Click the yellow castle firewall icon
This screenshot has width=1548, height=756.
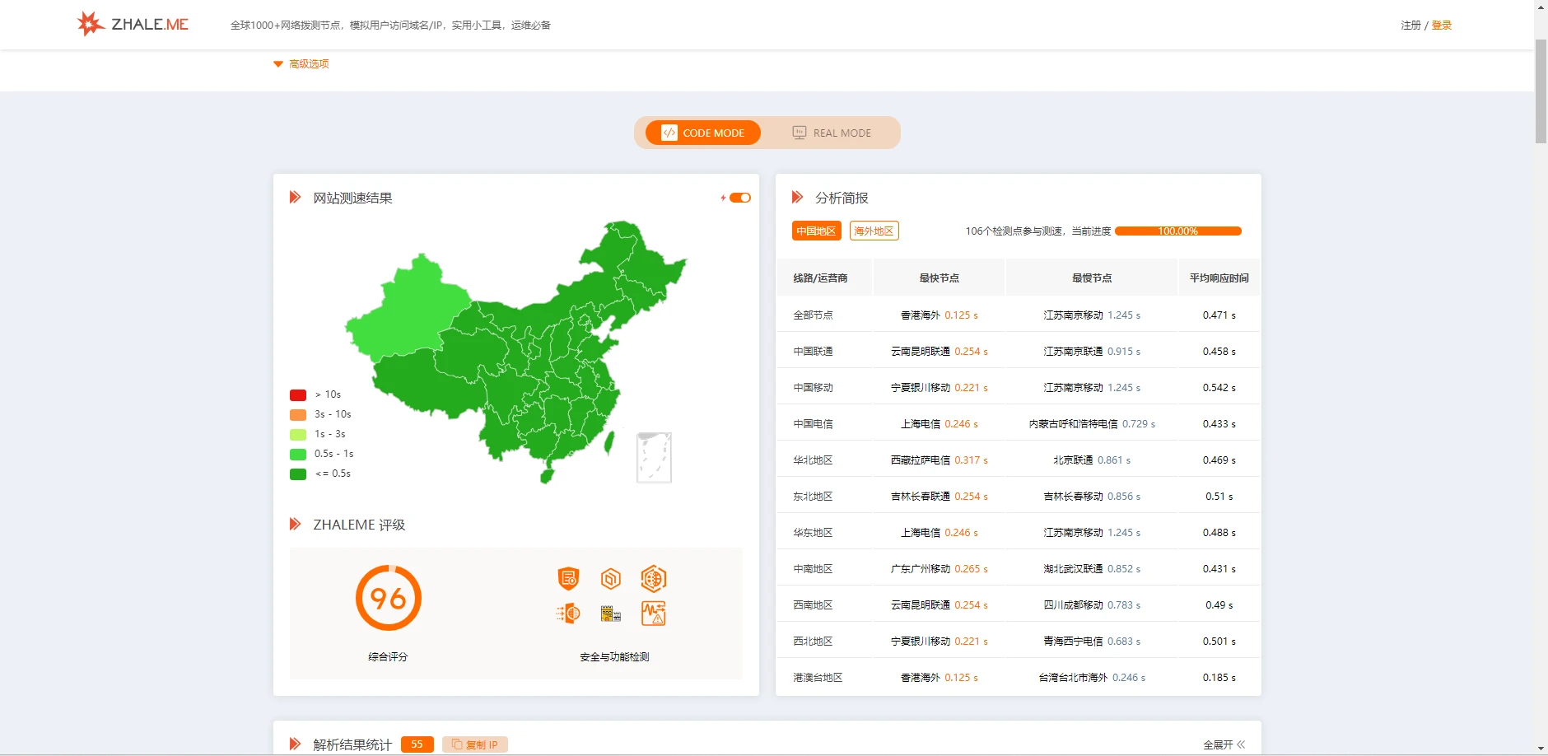[610, 614]
